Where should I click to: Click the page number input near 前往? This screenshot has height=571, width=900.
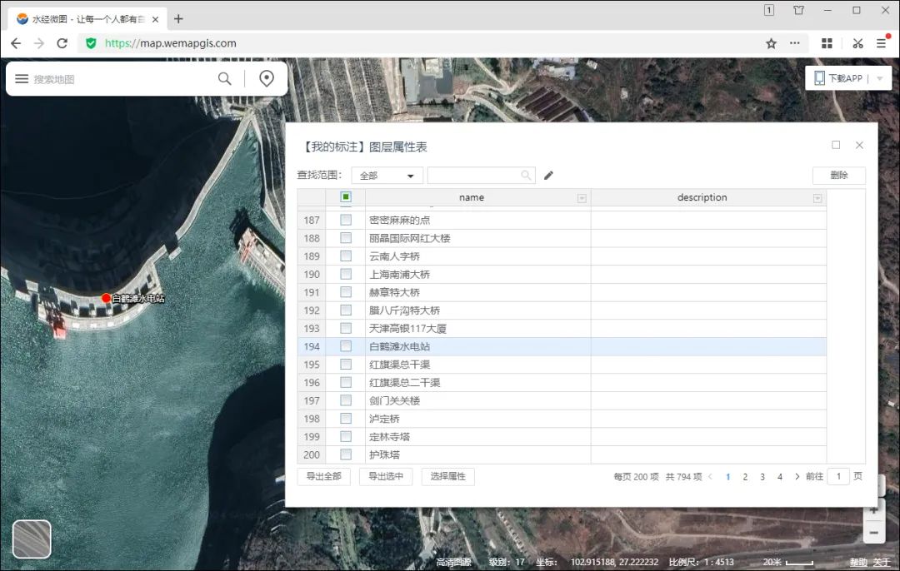tap(838, 476)
